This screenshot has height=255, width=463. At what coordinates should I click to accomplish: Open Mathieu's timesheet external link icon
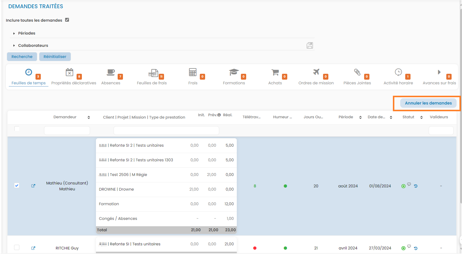coord(33,186)
